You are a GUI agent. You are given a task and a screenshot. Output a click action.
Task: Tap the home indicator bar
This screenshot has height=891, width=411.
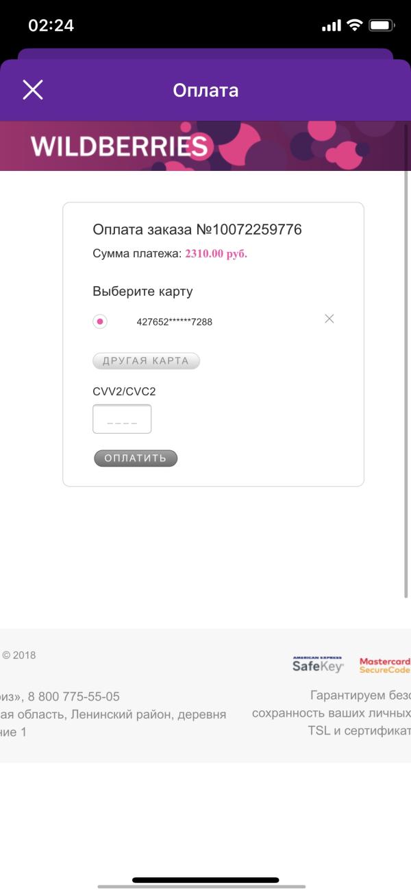coord(206,880)
